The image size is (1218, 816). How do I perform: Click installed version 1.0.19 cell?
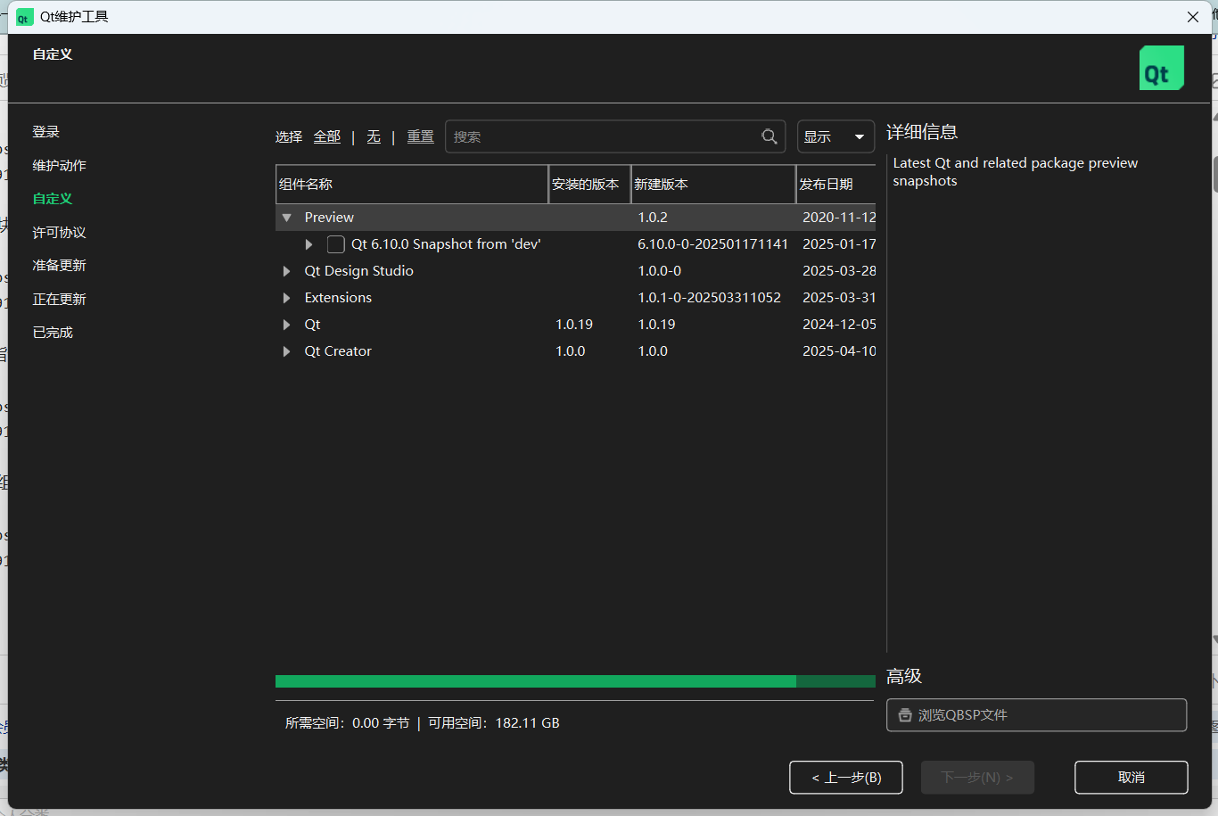[x=574, y=325]
